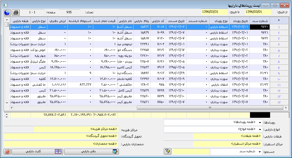Viewport: 292px width, 158px height.
Task: Open the جستجو search-field dropdown (شماره سند)
Action: point(260,151)
